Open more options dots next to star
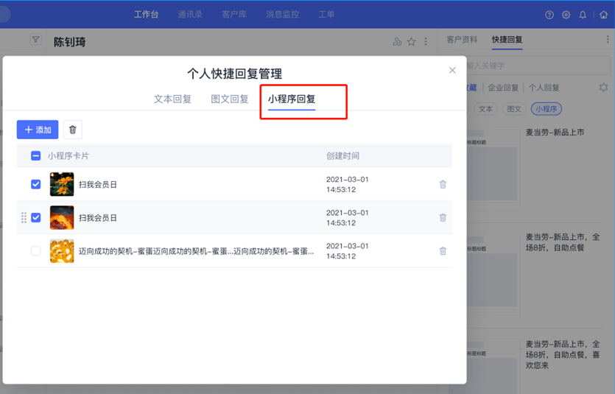This screenshot has height=394, width=615. [426, 41]
